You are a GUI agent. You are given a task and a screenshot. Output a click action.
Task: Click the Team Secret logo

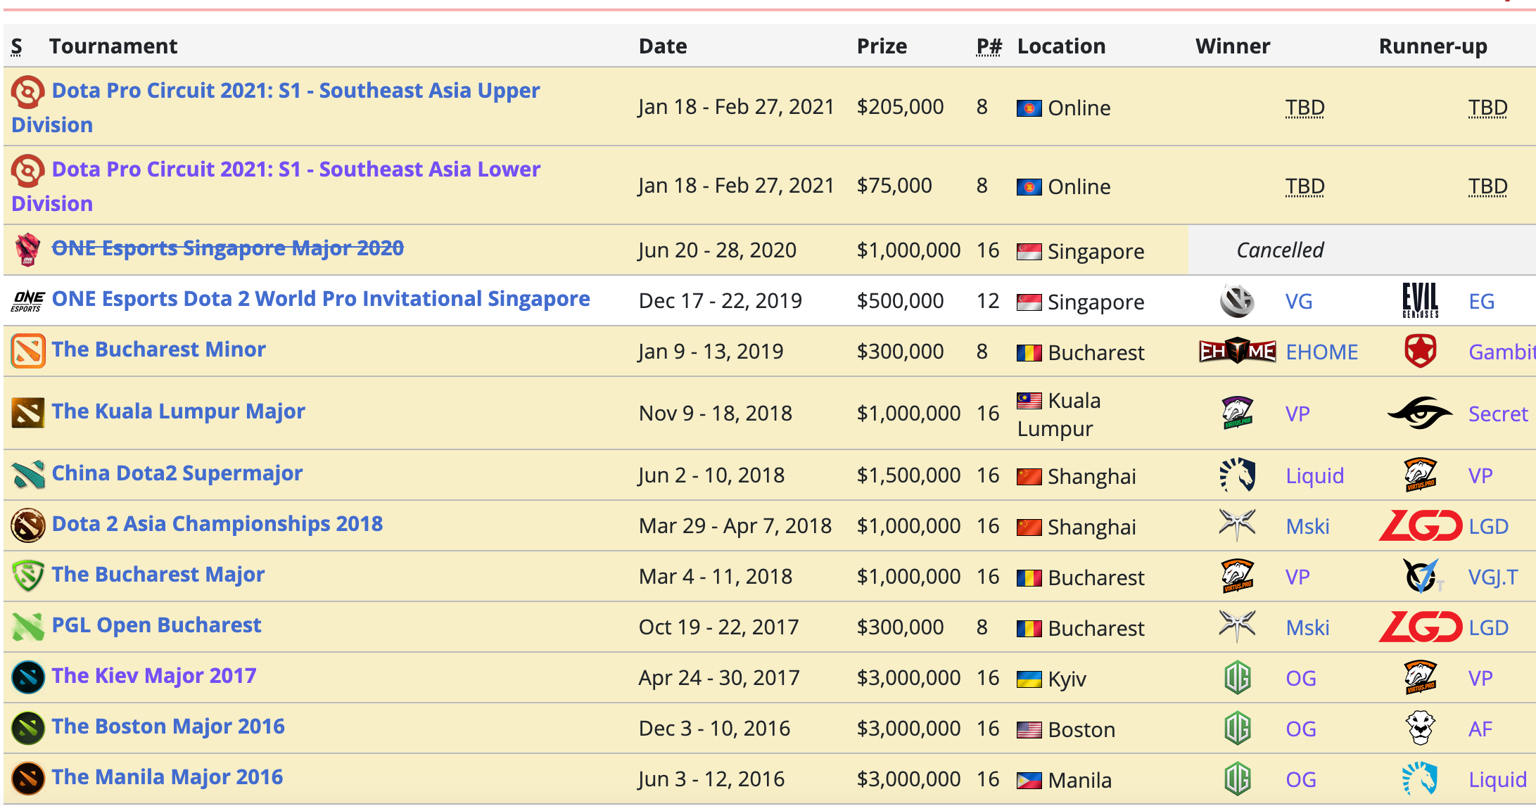click(1420, 413)
